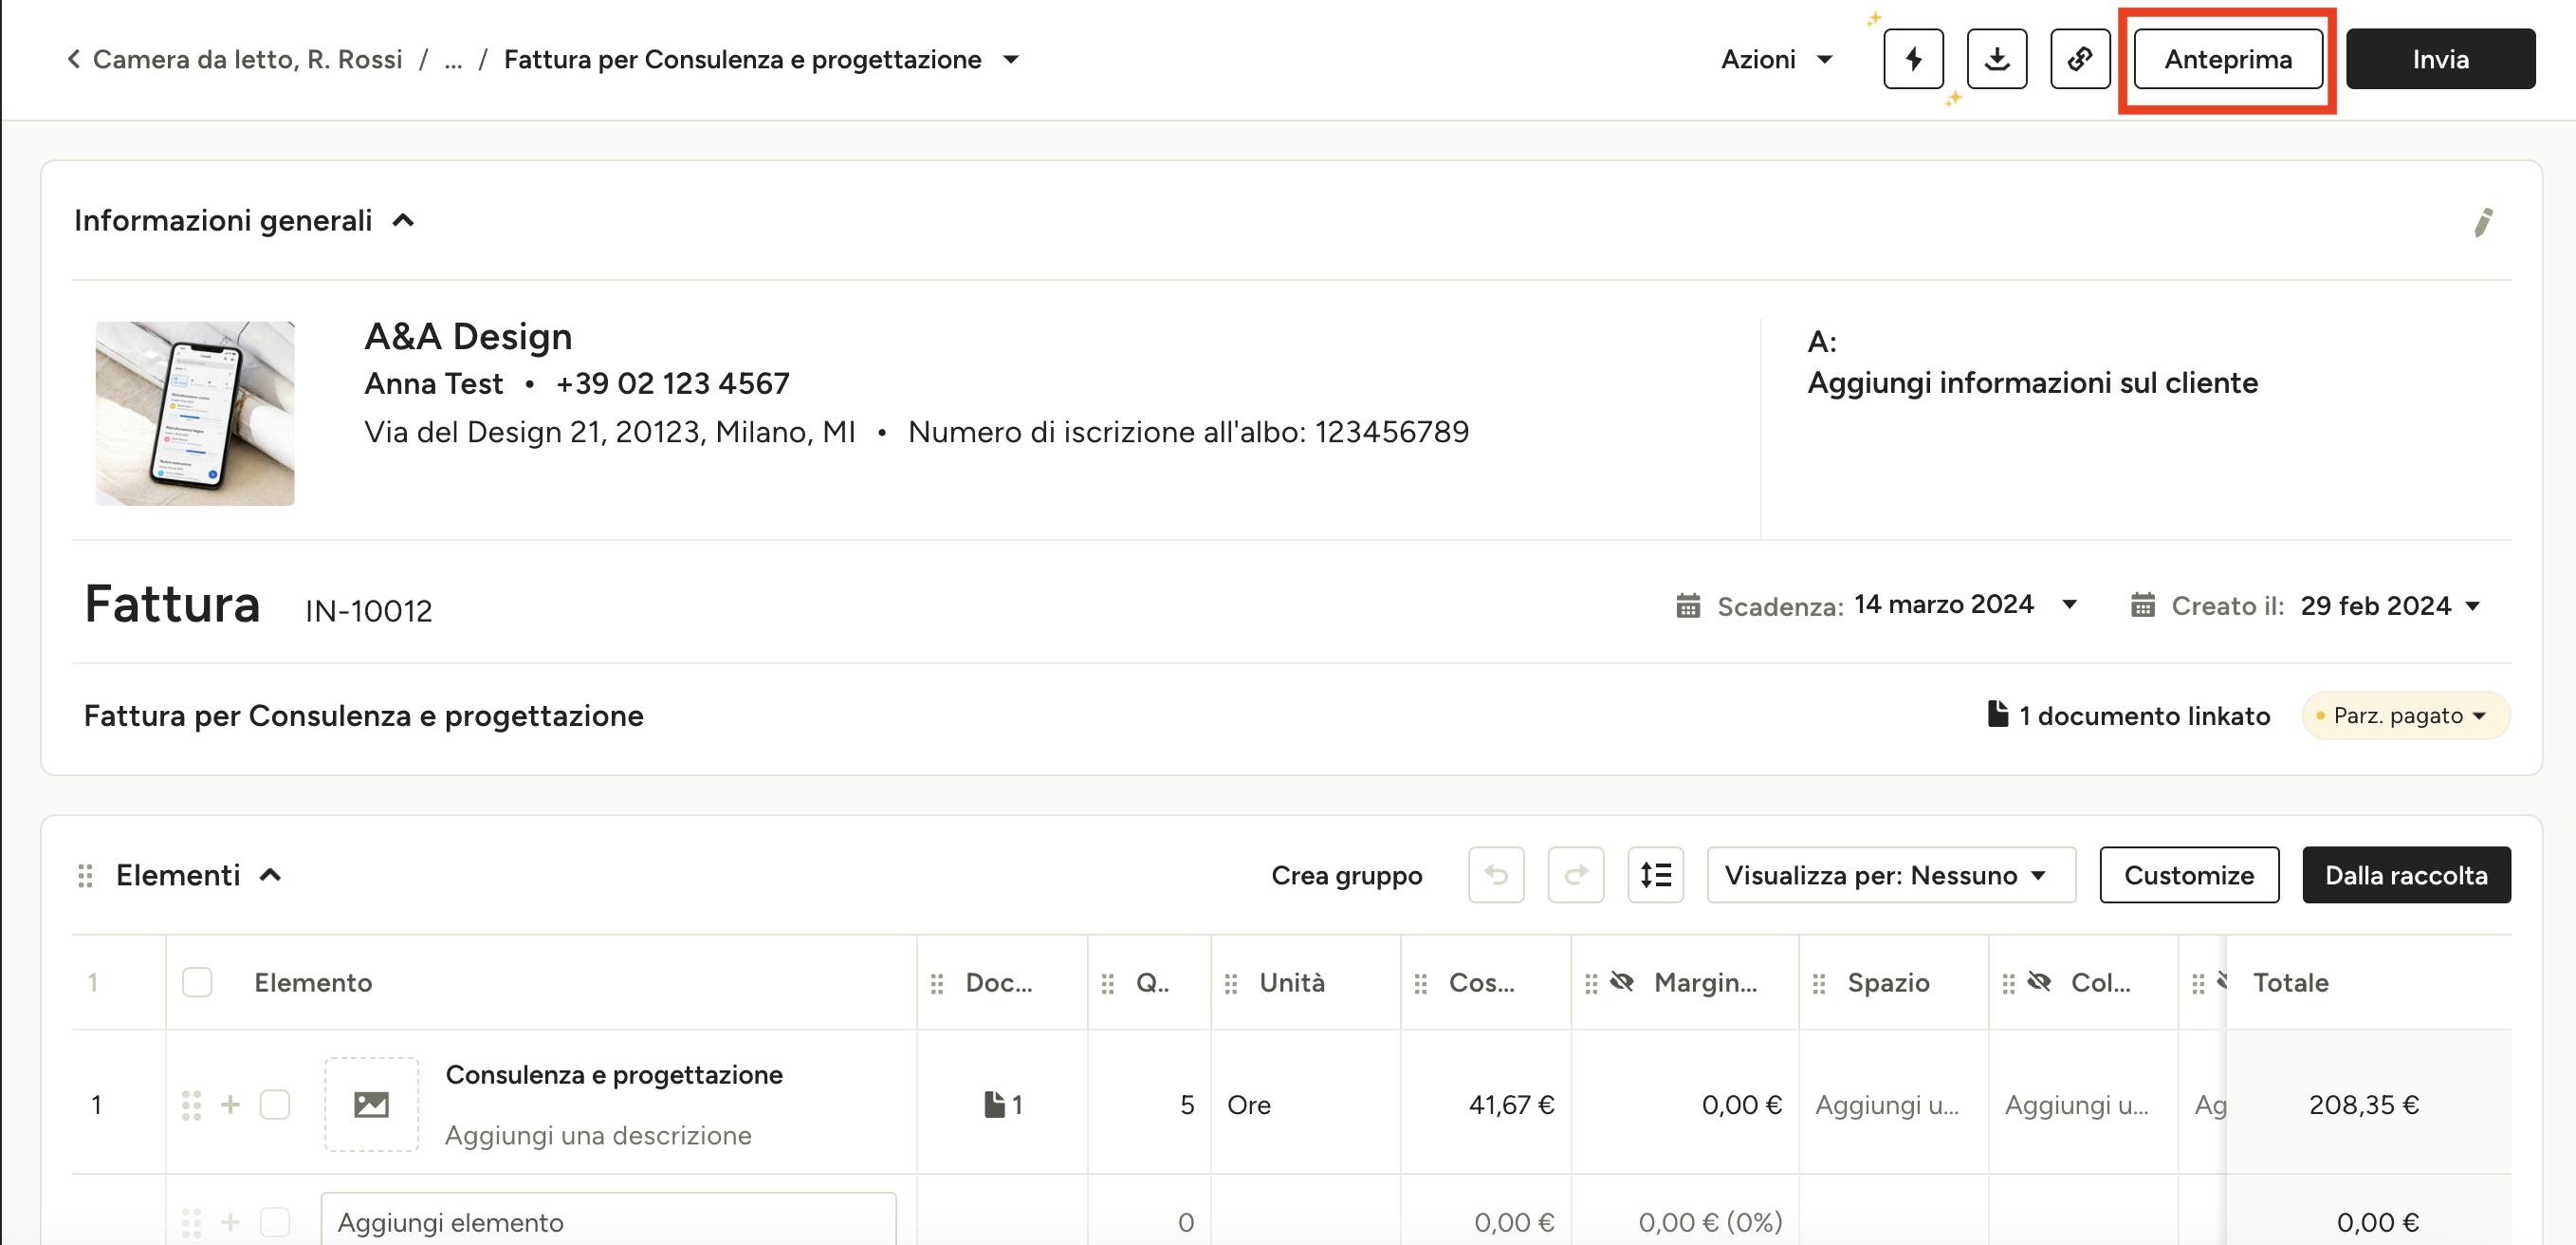Click the Customize button
Viewport: 2576px width, 1245px height.
(x=2189, y=875)
